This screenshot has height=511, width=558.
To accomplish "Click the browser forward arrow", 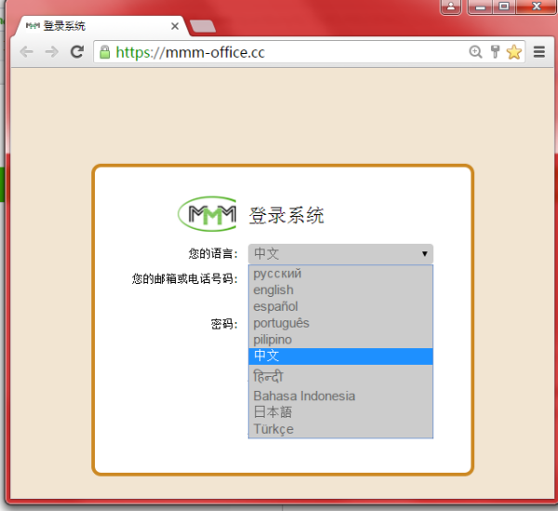I will 52,52.
